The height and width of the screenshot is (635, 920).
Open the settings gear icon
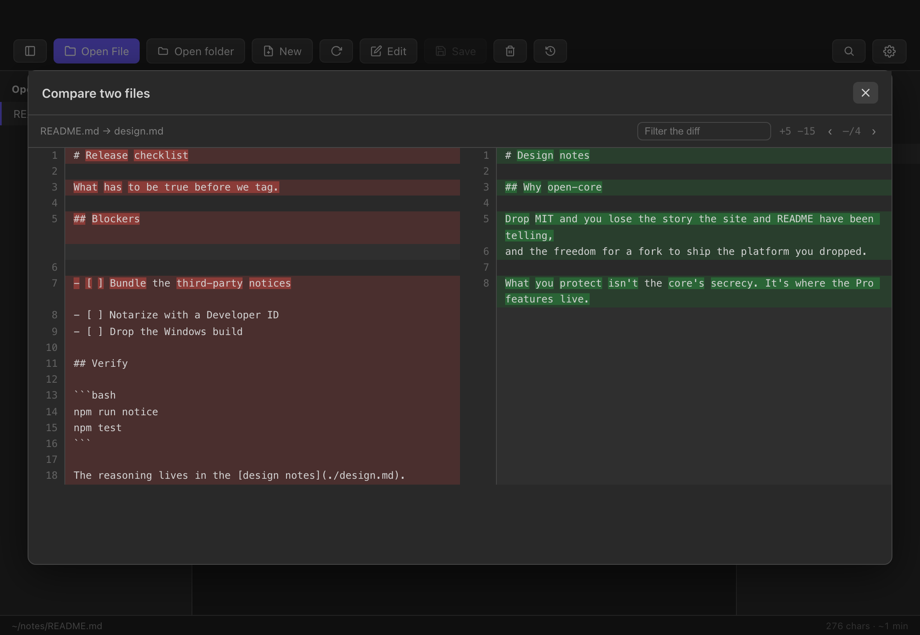(889, 51)
